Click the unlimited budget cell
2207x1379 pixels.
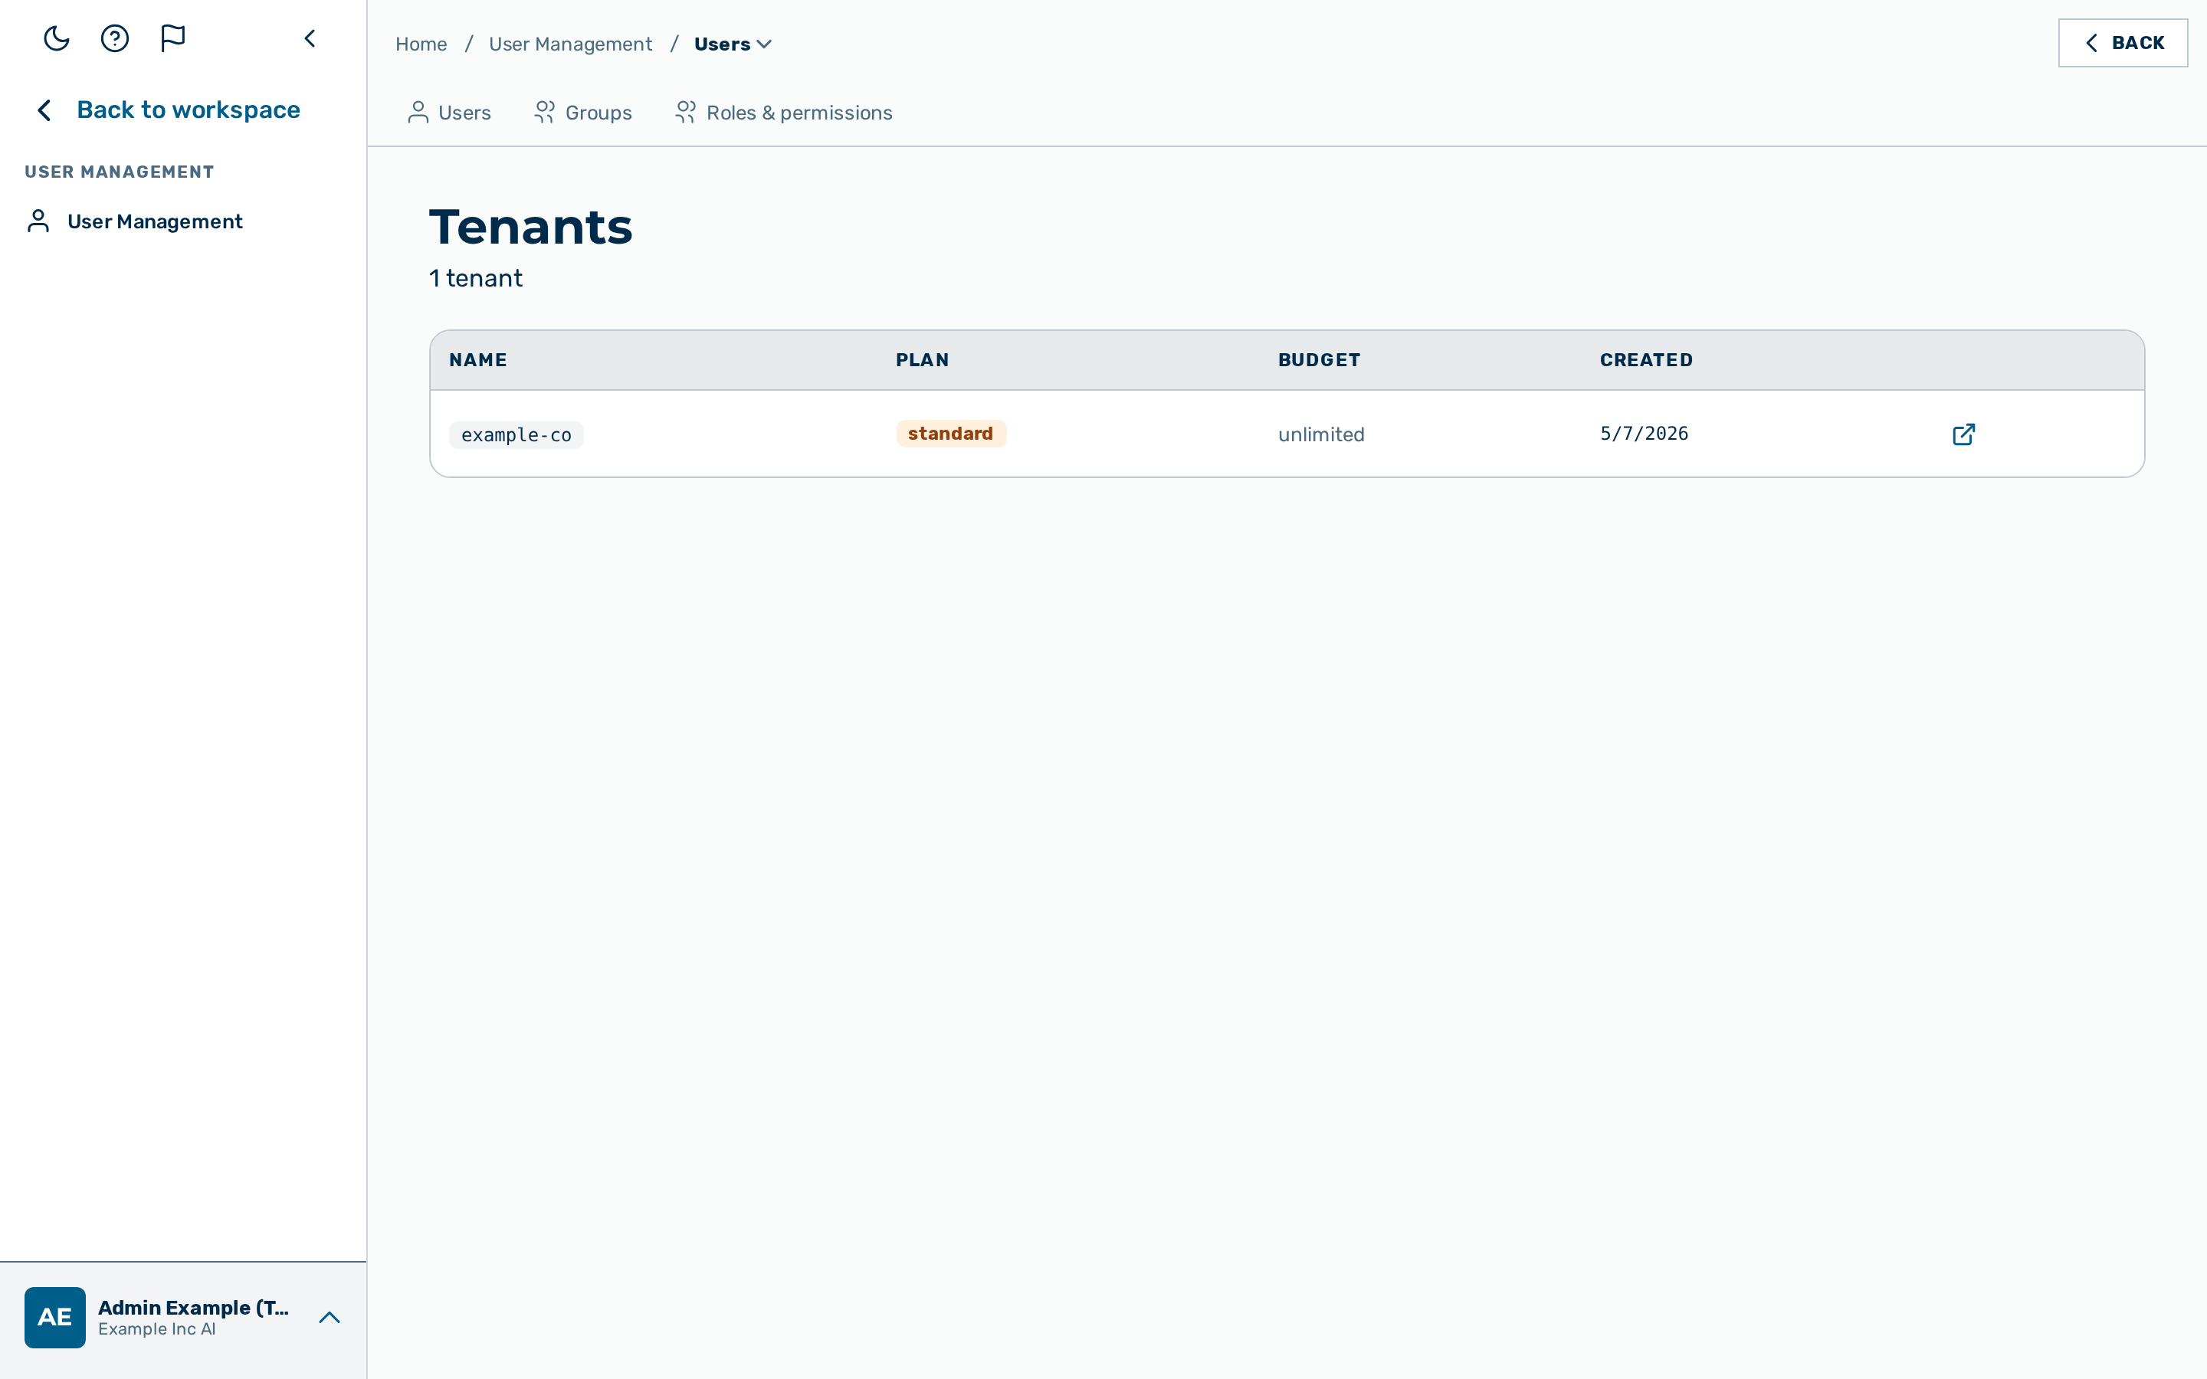[x=1320, y=435]
